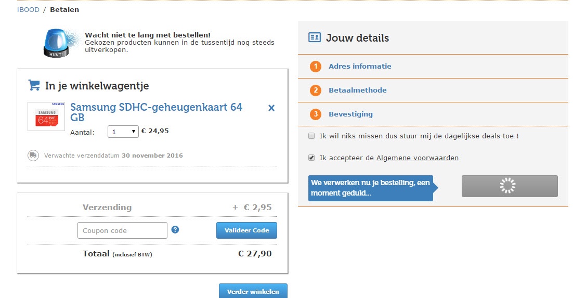The width and height of the screenshot is (573, 298).
Task: Go to the iBOOD breadcrumb link
Action: (x=28, y=10)
